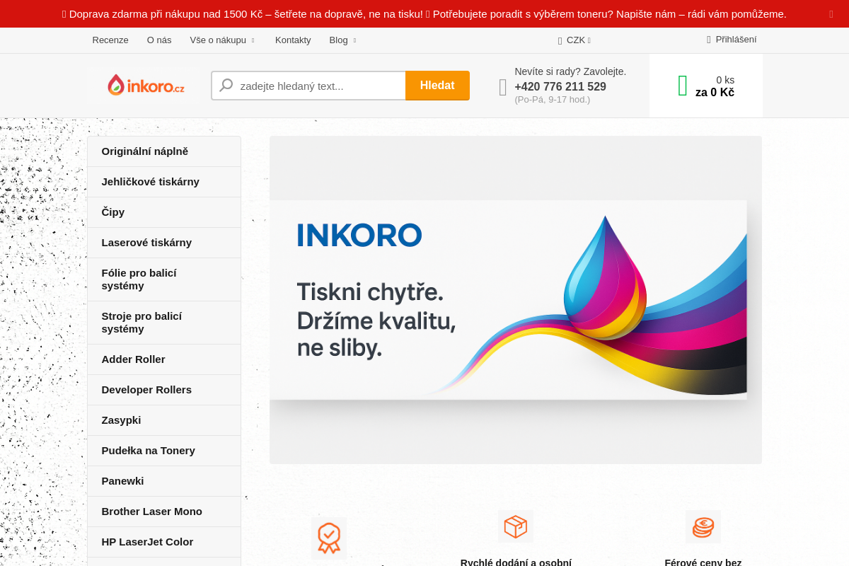
Task: Open the HP LaserJet Color category
Action: [164, 542]
